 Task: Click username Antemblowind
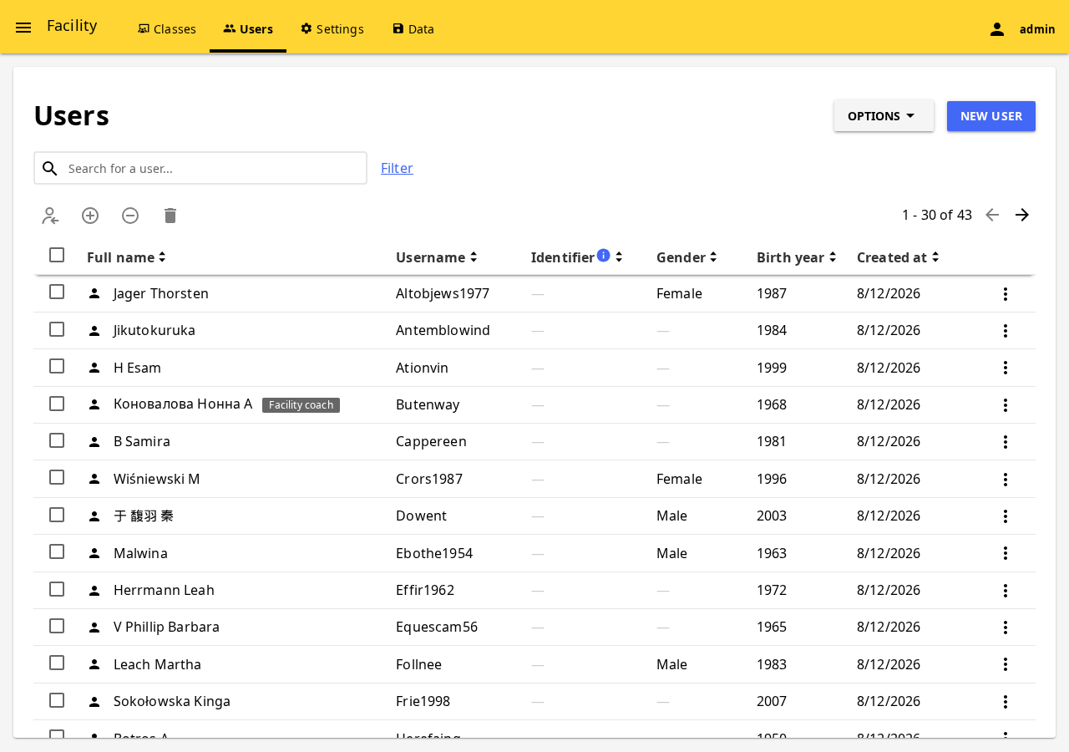(x=443, y=330)
